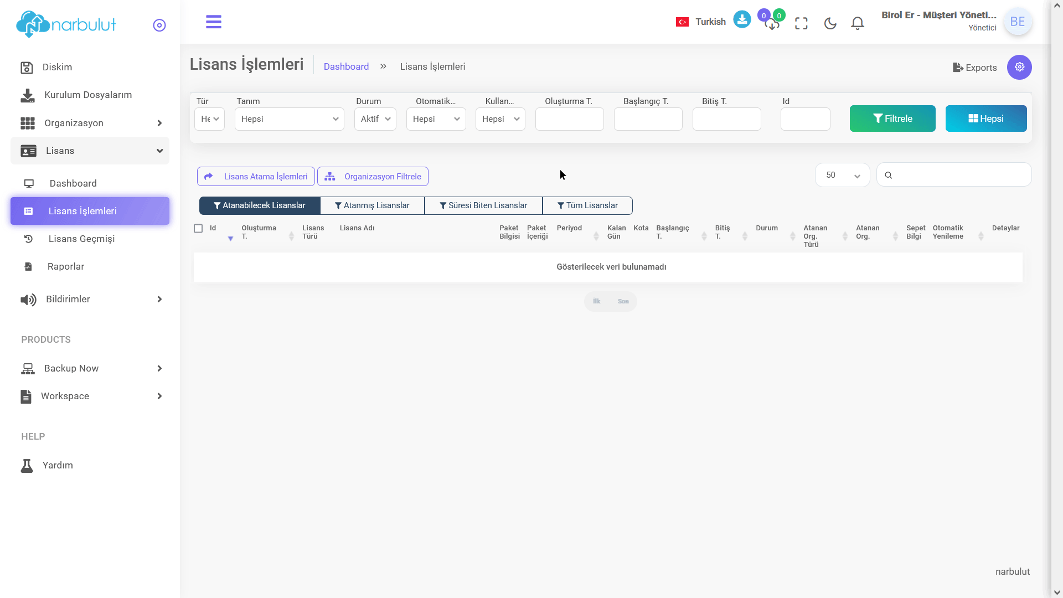
Task: Switch to Atanmış Lisanslar tab
Action: pos(372,205)
